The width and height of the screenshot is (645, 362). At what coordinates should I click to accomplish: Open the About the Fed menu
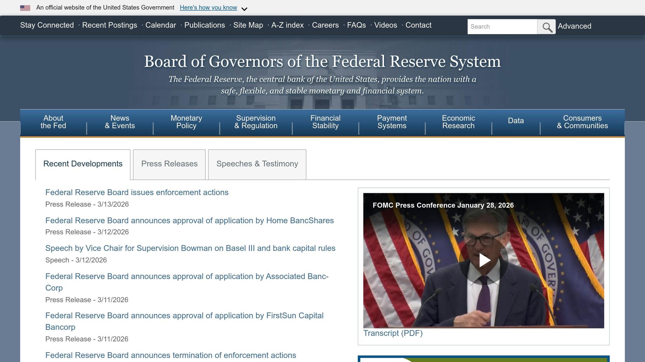[53, 122]
